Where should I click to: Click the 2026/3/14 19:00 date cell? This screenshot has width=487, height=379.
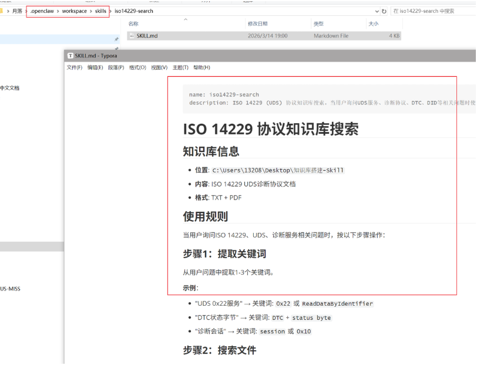click(267, 36)
